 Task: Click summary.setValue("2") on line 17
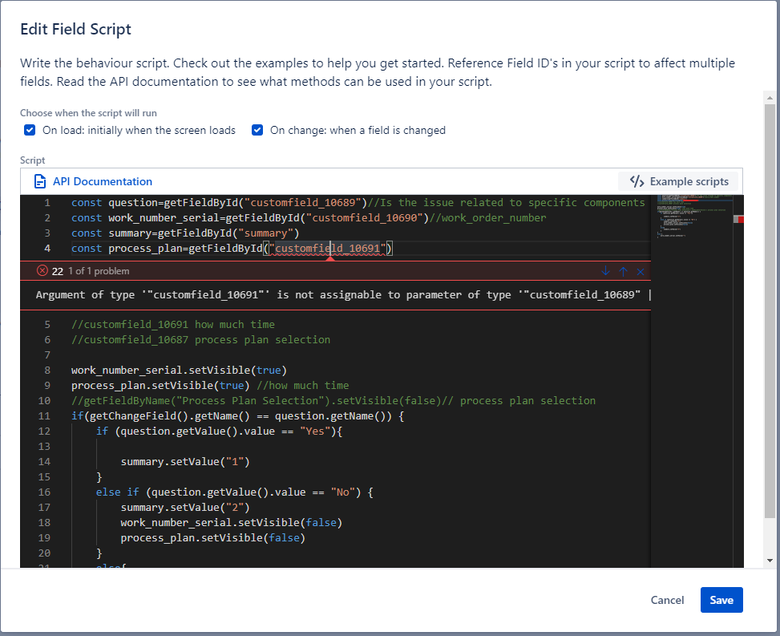[185, 508]
